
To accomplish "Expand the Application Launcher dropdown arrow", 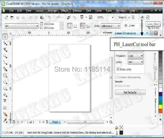I will [86, 17].
